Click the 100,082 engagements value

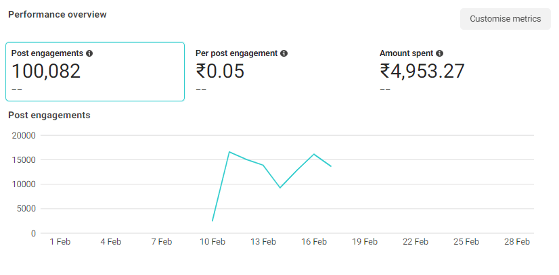click(x=46, y=71)
